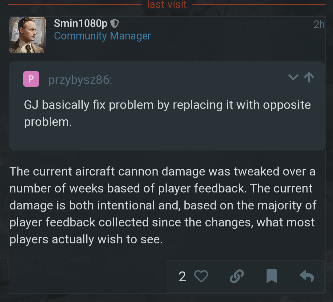This screenshot has height=302, width=333.
Task: Like the post with the heart icon
Action: point(201,276)
